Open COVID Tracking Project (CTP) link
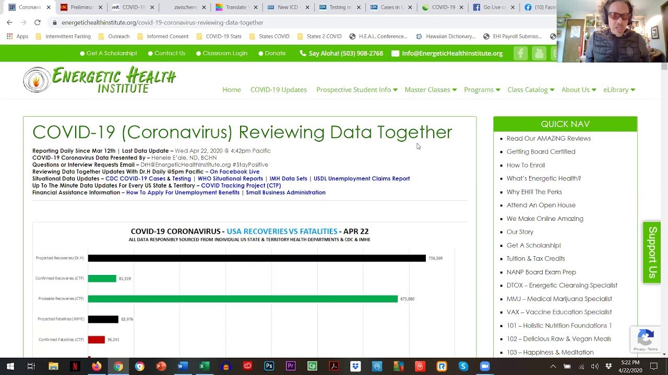 click(241, 185)
